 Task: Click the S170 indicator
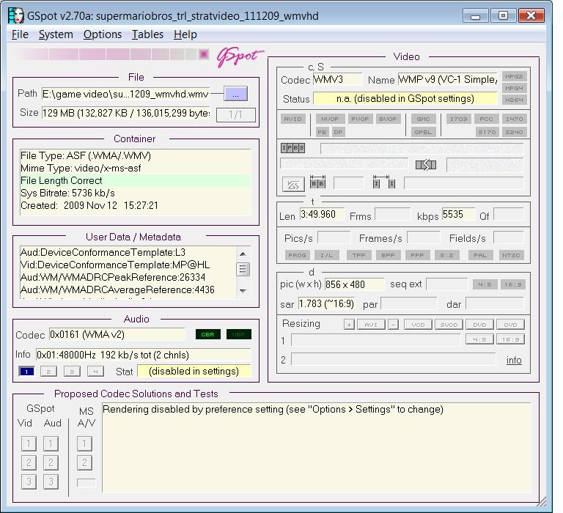coord(487,132)
